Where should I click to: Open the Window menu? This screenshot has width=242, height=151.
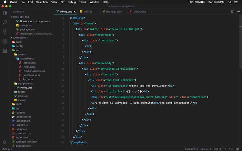tap(95, 2)
